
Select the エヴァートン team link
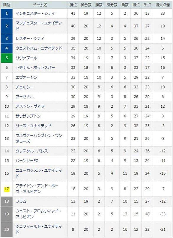click(27, 77)
